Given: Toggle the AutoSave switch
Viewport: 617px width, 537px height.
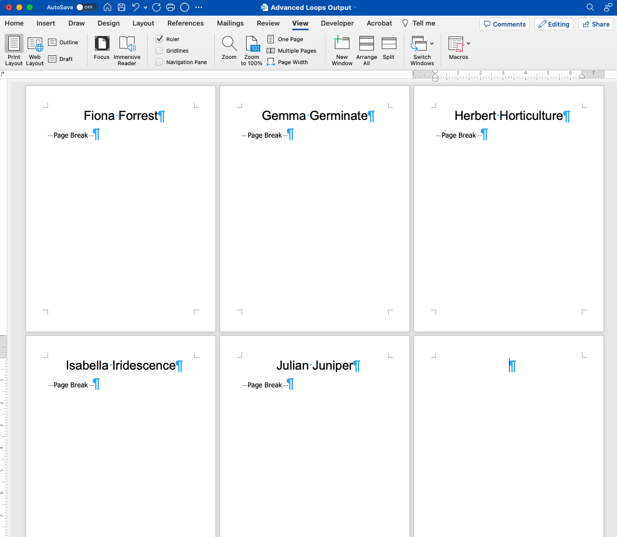Looking at the screenshot, I should (86, 7).
